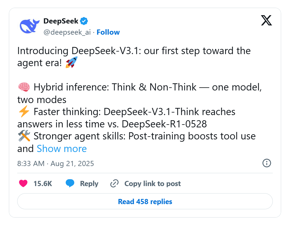Open the 8:33 AM Aug 21 timestamp

coord(55,163)
